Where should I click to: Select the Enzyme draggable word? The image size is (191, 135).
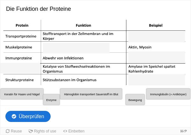(x=51, y=100)
